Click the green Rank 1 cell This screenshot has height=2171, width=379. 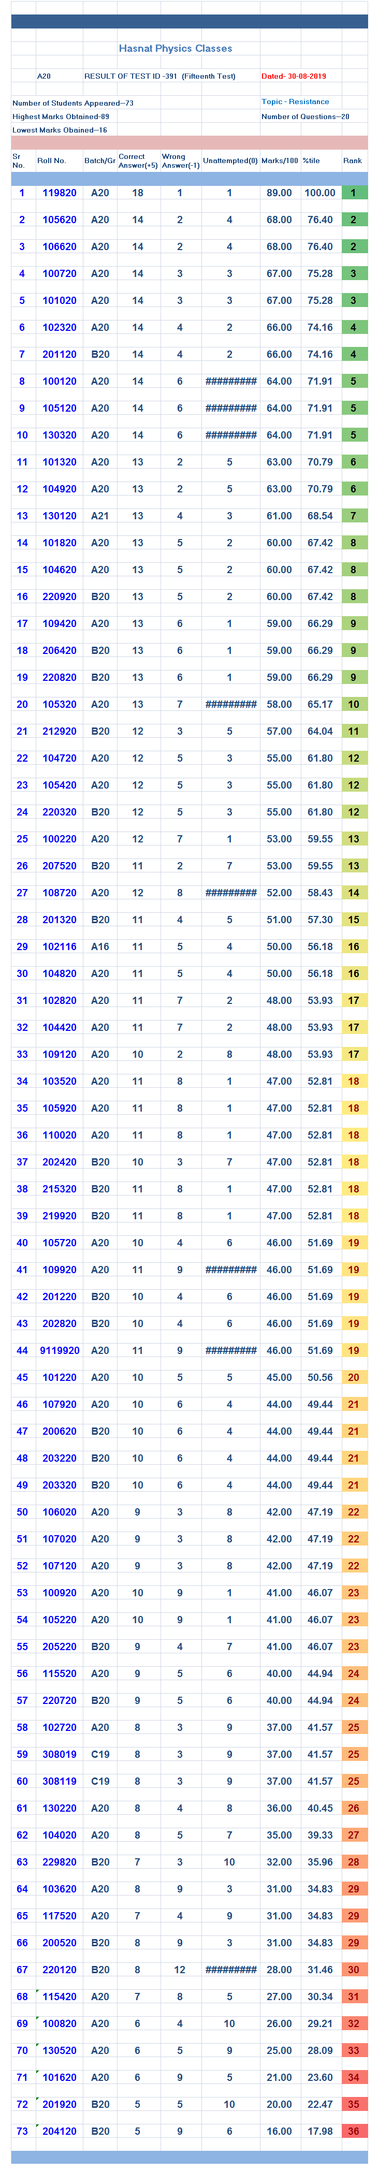click(x=354, y=193)
